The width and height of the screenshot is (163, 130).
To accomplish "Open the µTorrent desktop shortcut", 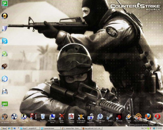I will 5,4.
